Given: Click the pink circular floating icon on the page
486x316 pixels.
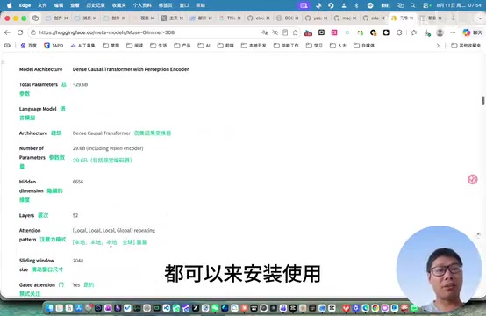Looking at the screenshot, I should [x=473, y=179].
